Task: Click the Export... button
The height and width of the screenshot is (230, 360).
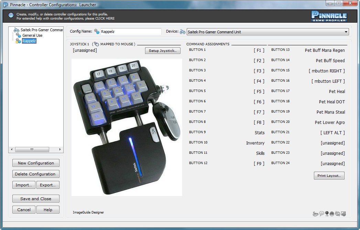Action: 48,185
